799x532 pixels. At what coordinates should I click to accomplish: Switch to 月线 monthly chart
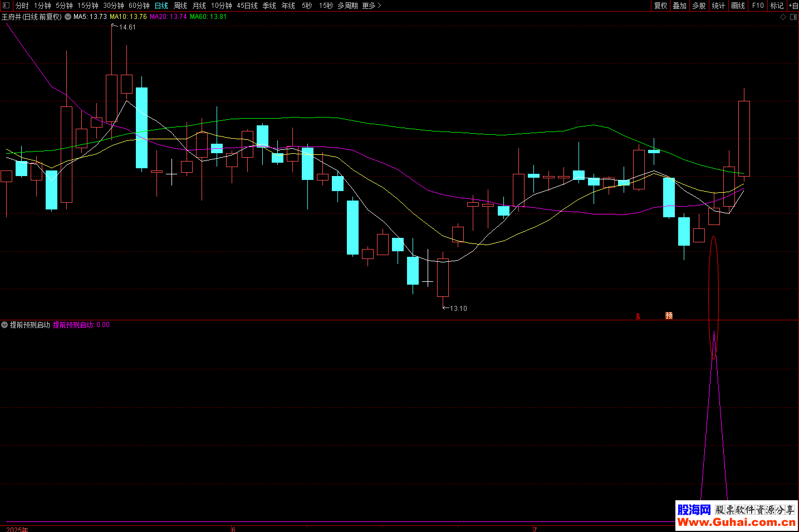pos(199,6)
